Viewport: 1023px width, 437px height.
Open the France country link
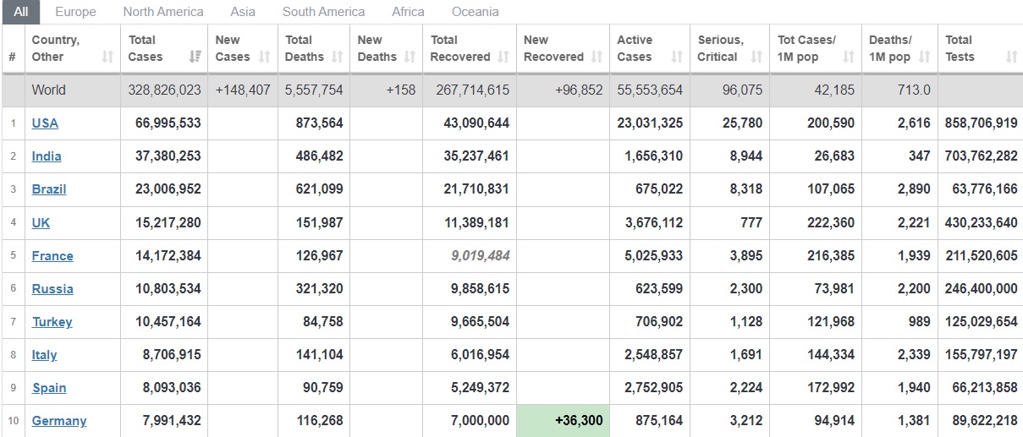(x=52, y=255)
